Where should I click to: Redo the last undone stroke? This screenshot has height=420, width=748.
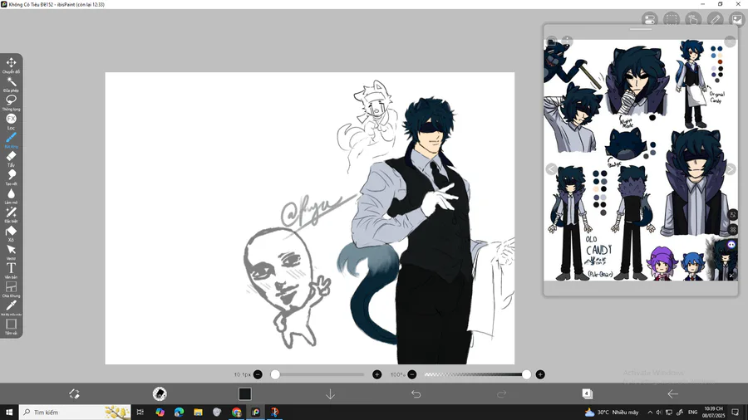[x=501, y=393]
